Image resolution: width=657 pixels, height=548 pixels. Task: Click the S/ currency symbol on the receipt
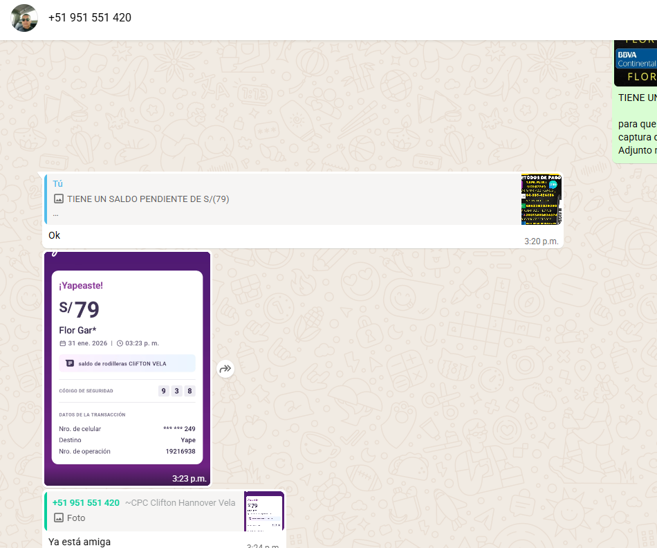[x=65, y=308]
